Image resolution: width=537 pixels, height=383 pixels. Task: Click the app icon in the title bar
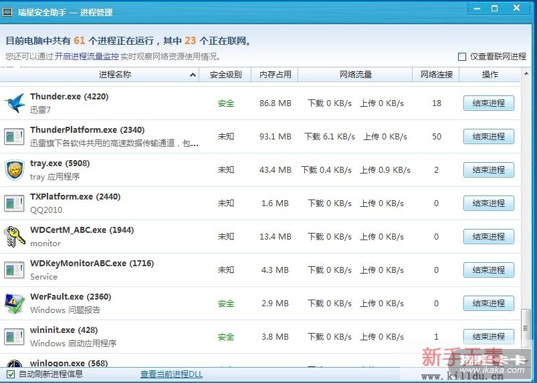pyautogui.click(x=7, y=12)
